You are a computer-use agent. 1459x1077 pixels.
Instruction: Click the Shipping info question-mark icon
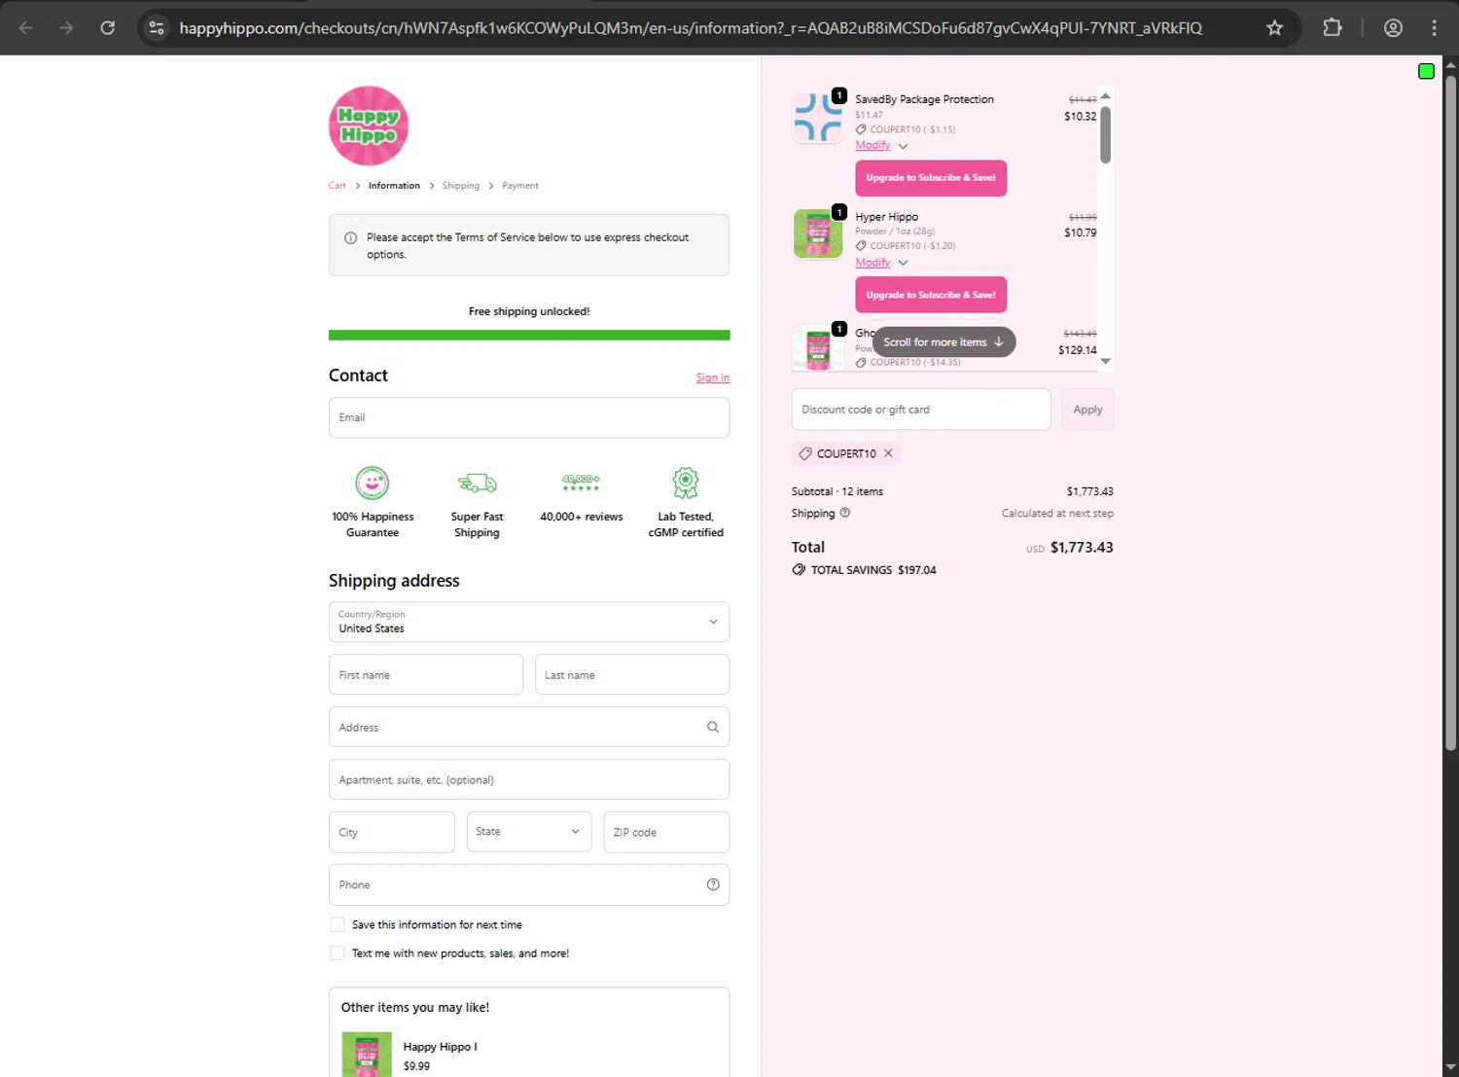click(x=844, y=513)
